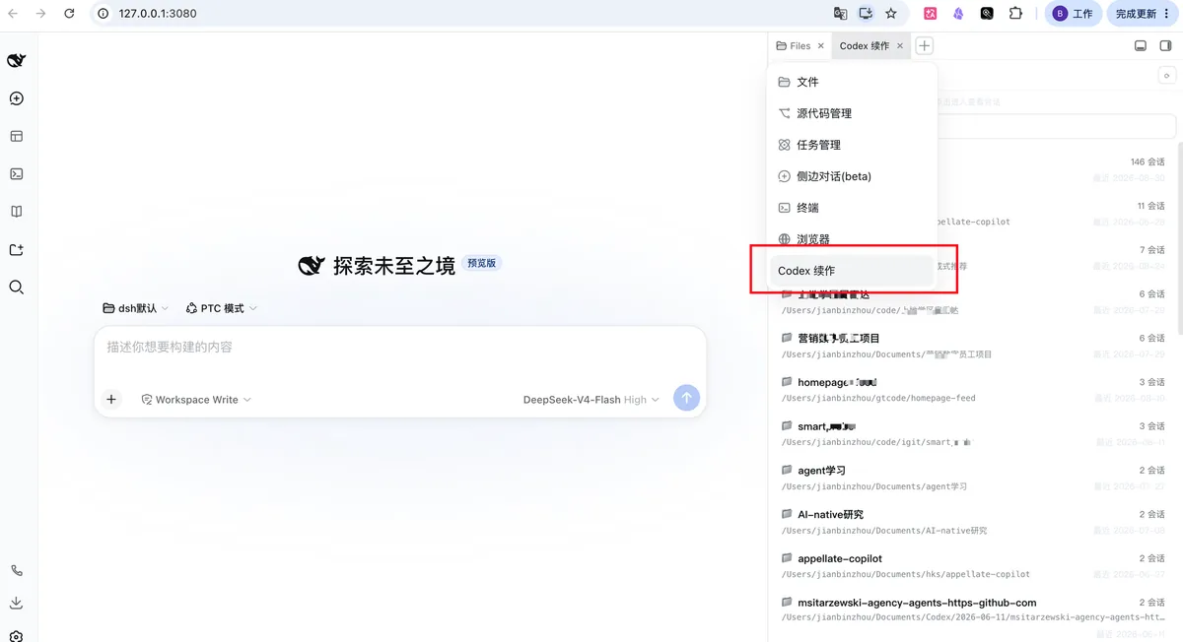
Task: Click the black square extension icon
Action: (x=987, y=14)
